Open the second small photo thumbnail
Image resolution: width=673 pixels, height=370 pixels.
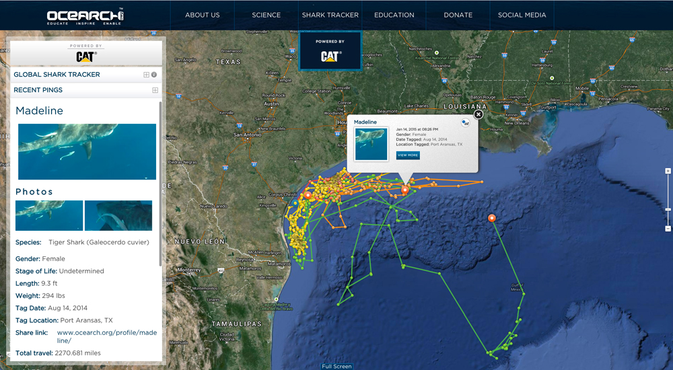click(118, 215)
